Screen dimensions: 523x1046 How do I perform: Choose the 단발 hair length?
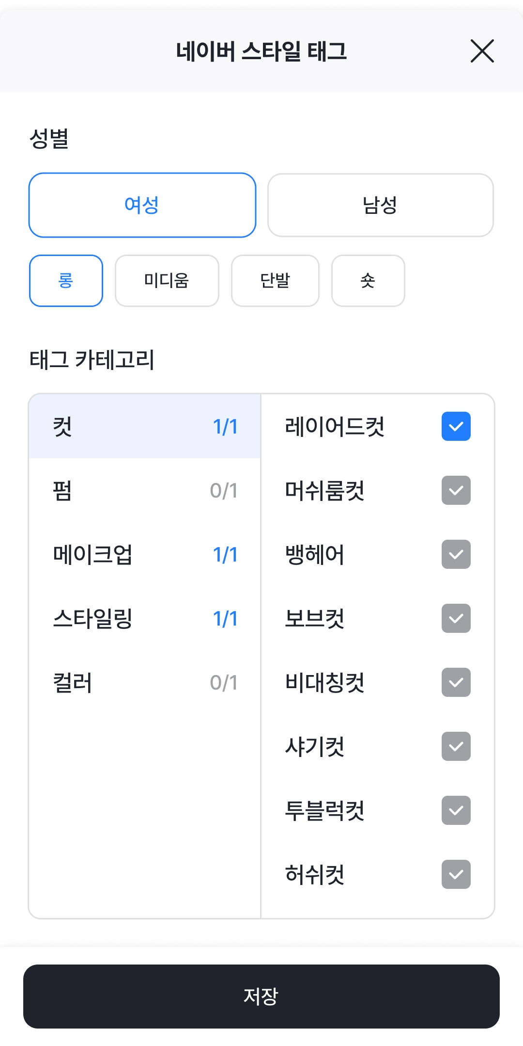tap(275, 281)
